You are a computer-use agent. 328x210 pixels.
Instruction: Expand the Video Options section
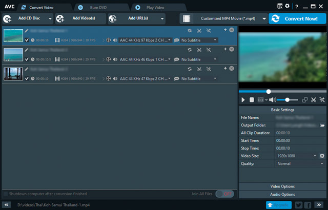[x=282, y=186]
